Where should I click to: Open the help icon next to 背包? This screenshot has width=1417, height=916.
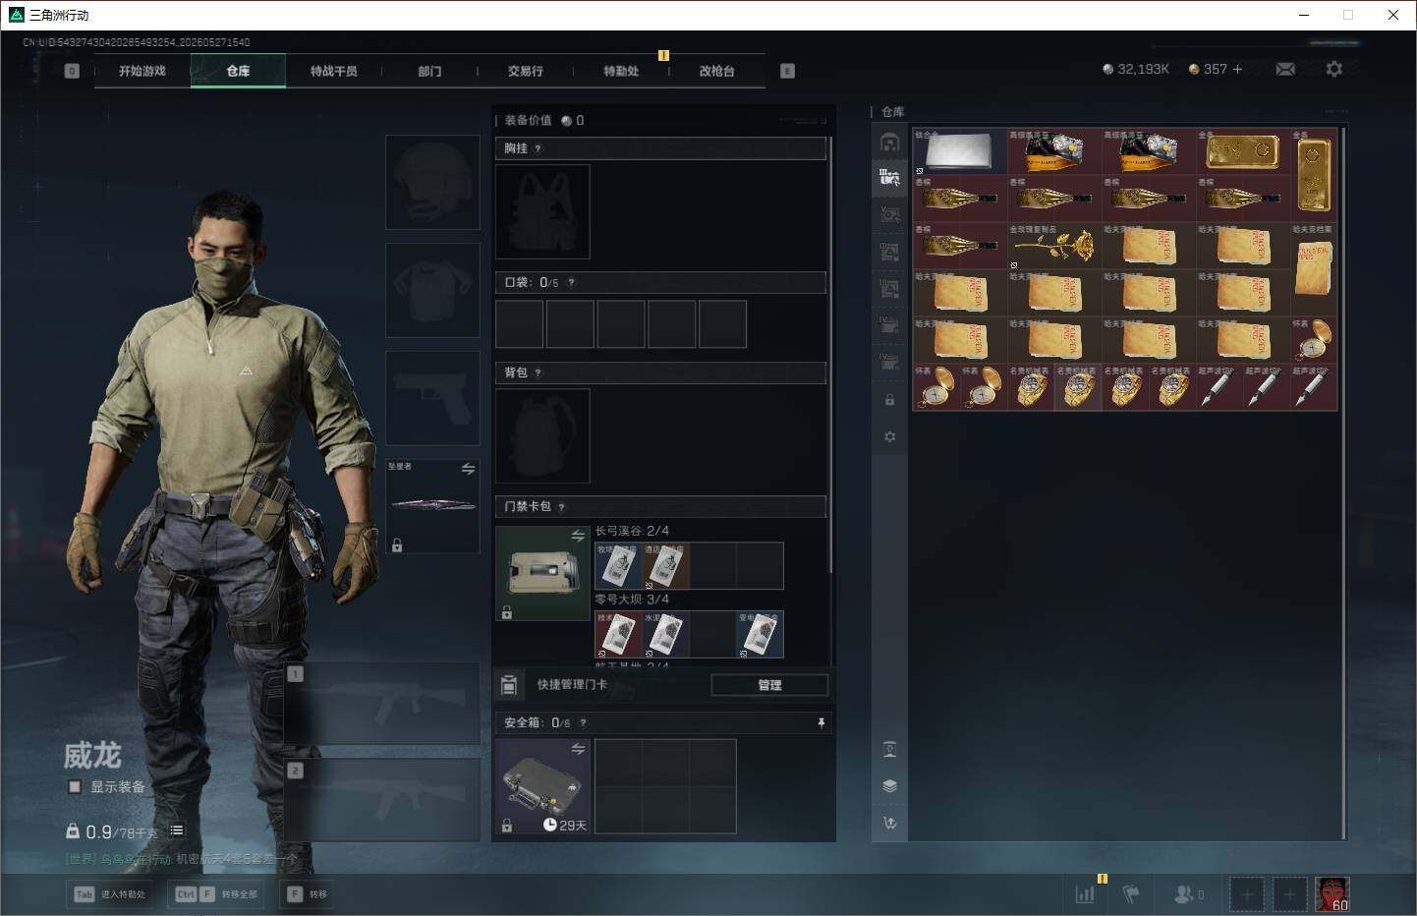(538, 372)
